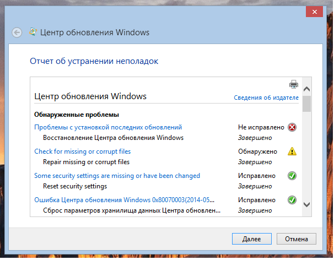Open Сведения об издателе link
This screenshot has height=260, width=334.
point(266,97)
